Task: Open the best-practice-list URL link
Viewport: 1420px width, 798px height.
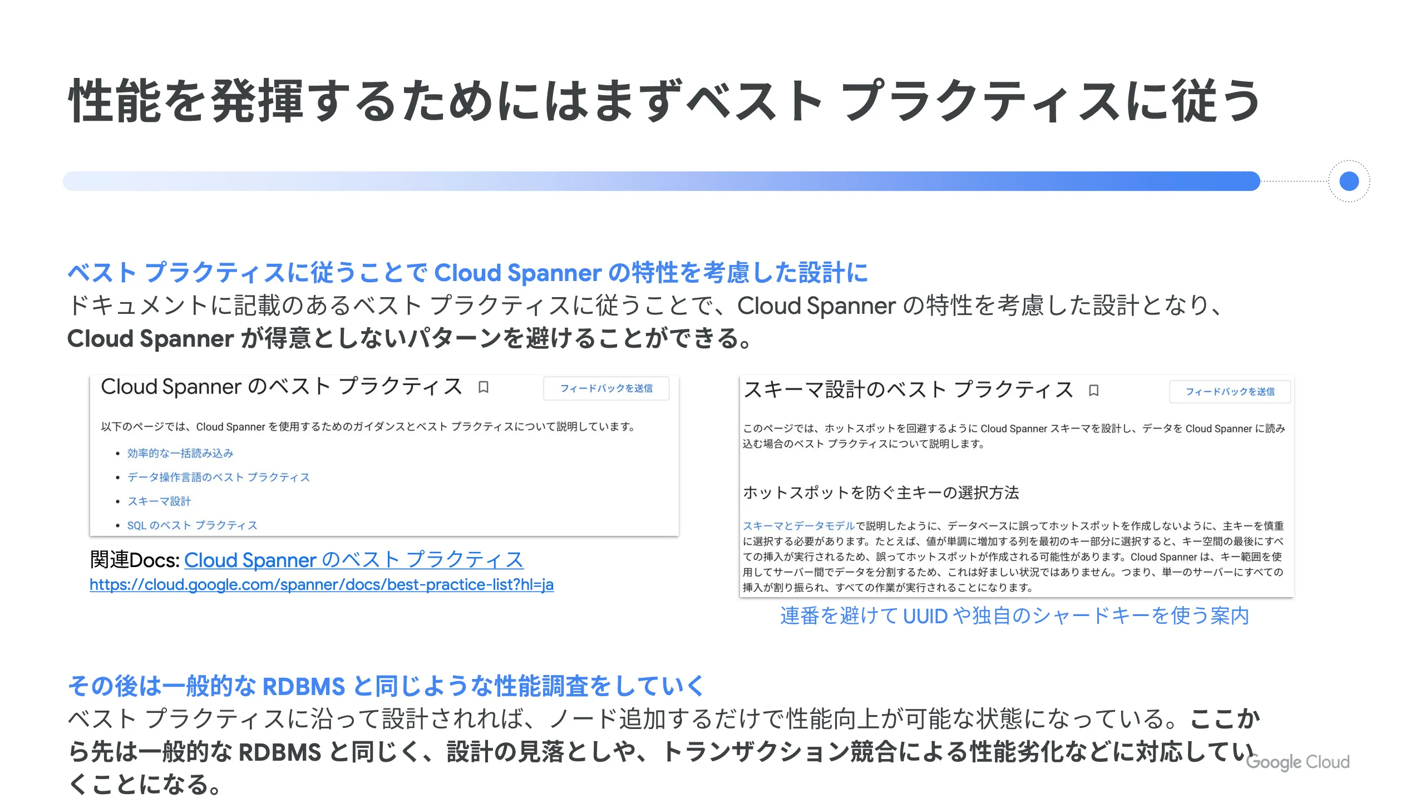Action: pyautogui.click(x=322, y=585)
